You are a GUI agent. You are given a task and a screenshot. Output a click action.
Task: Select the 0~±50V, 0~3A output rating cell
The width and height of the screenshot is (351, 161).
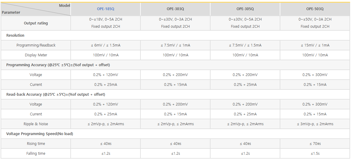click(315, 19)
